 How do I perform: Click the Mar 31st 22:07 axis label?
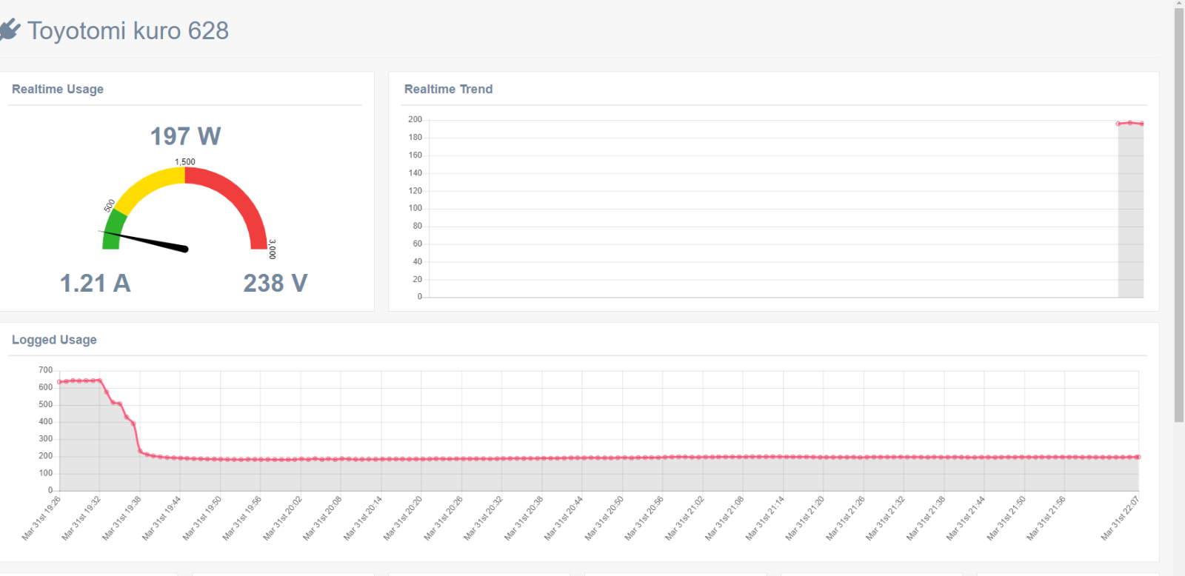tap(1121, 518)
